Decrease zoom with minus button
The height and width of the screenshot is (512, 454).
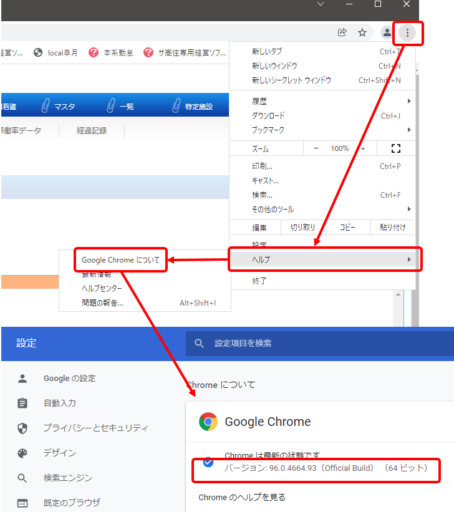316,148
